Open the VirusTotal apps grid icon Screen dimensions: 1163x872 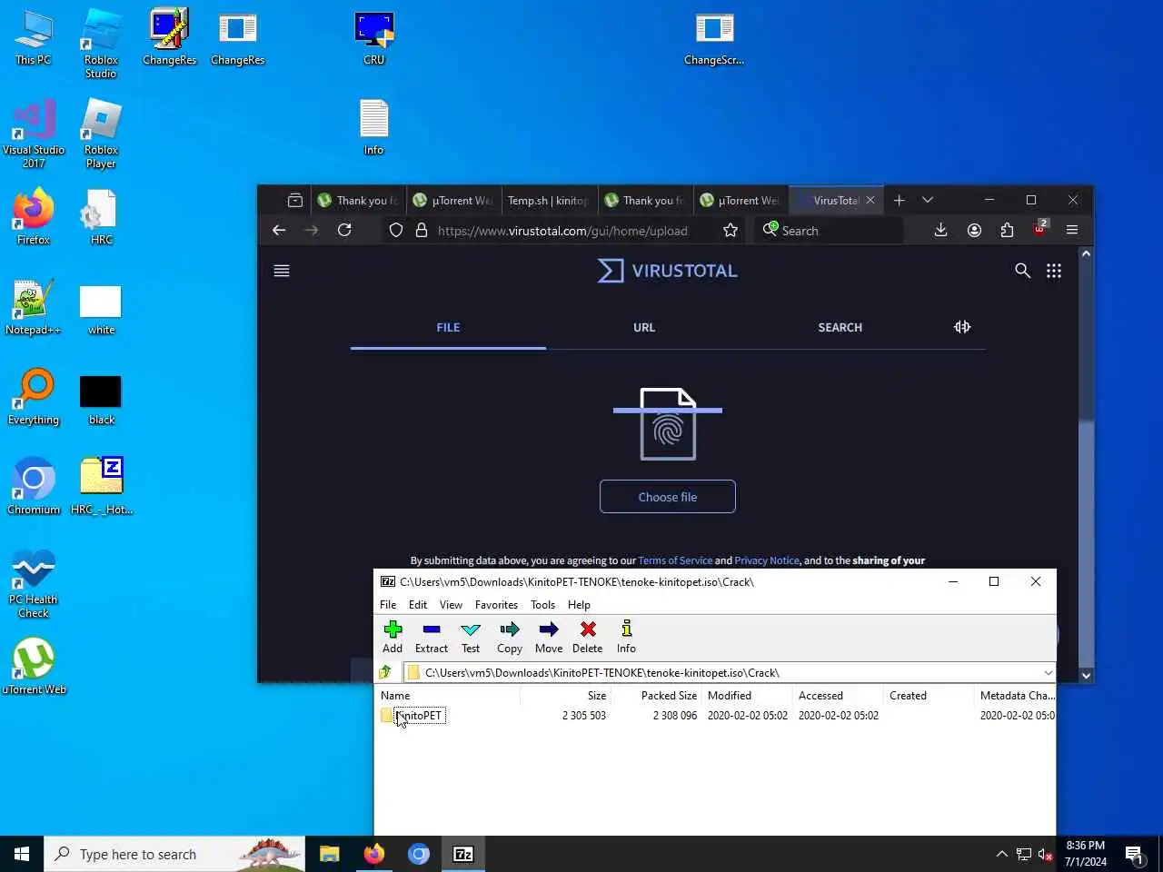[1054, 271]
